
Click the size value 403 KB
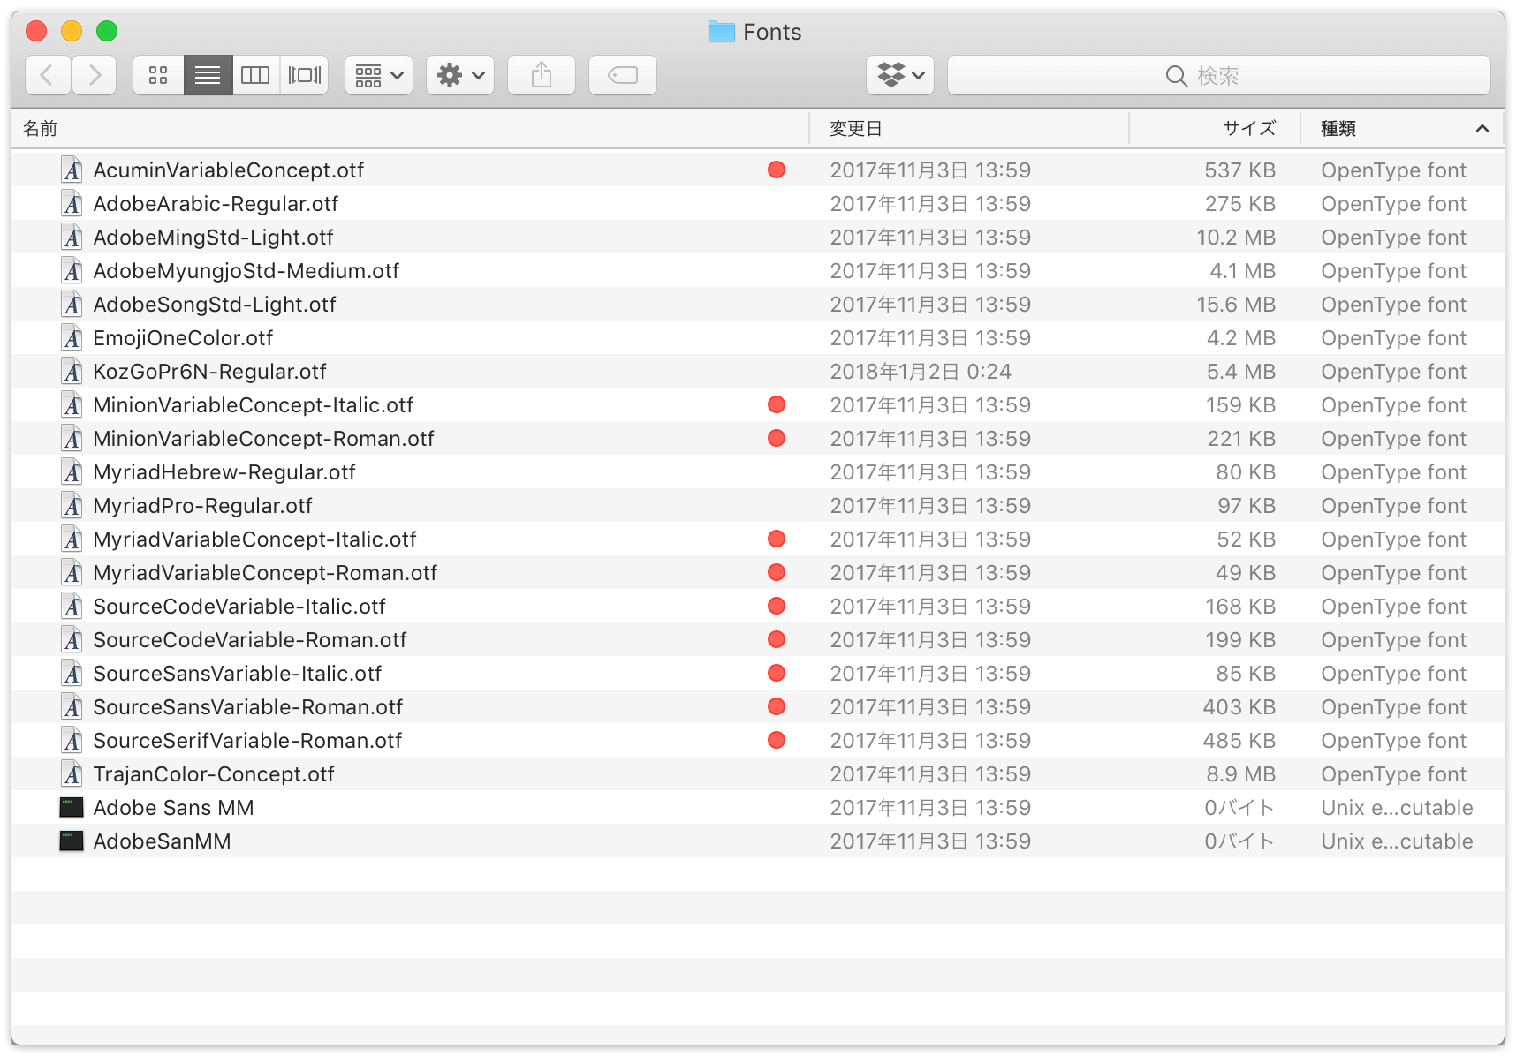click(x=1239, y=707)
